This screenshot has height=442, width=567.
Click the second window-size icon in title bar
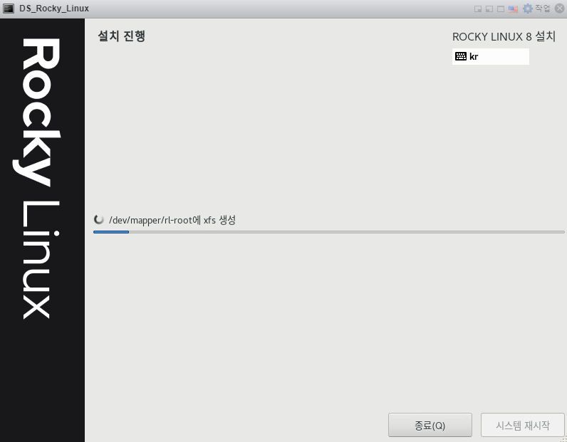489,9
